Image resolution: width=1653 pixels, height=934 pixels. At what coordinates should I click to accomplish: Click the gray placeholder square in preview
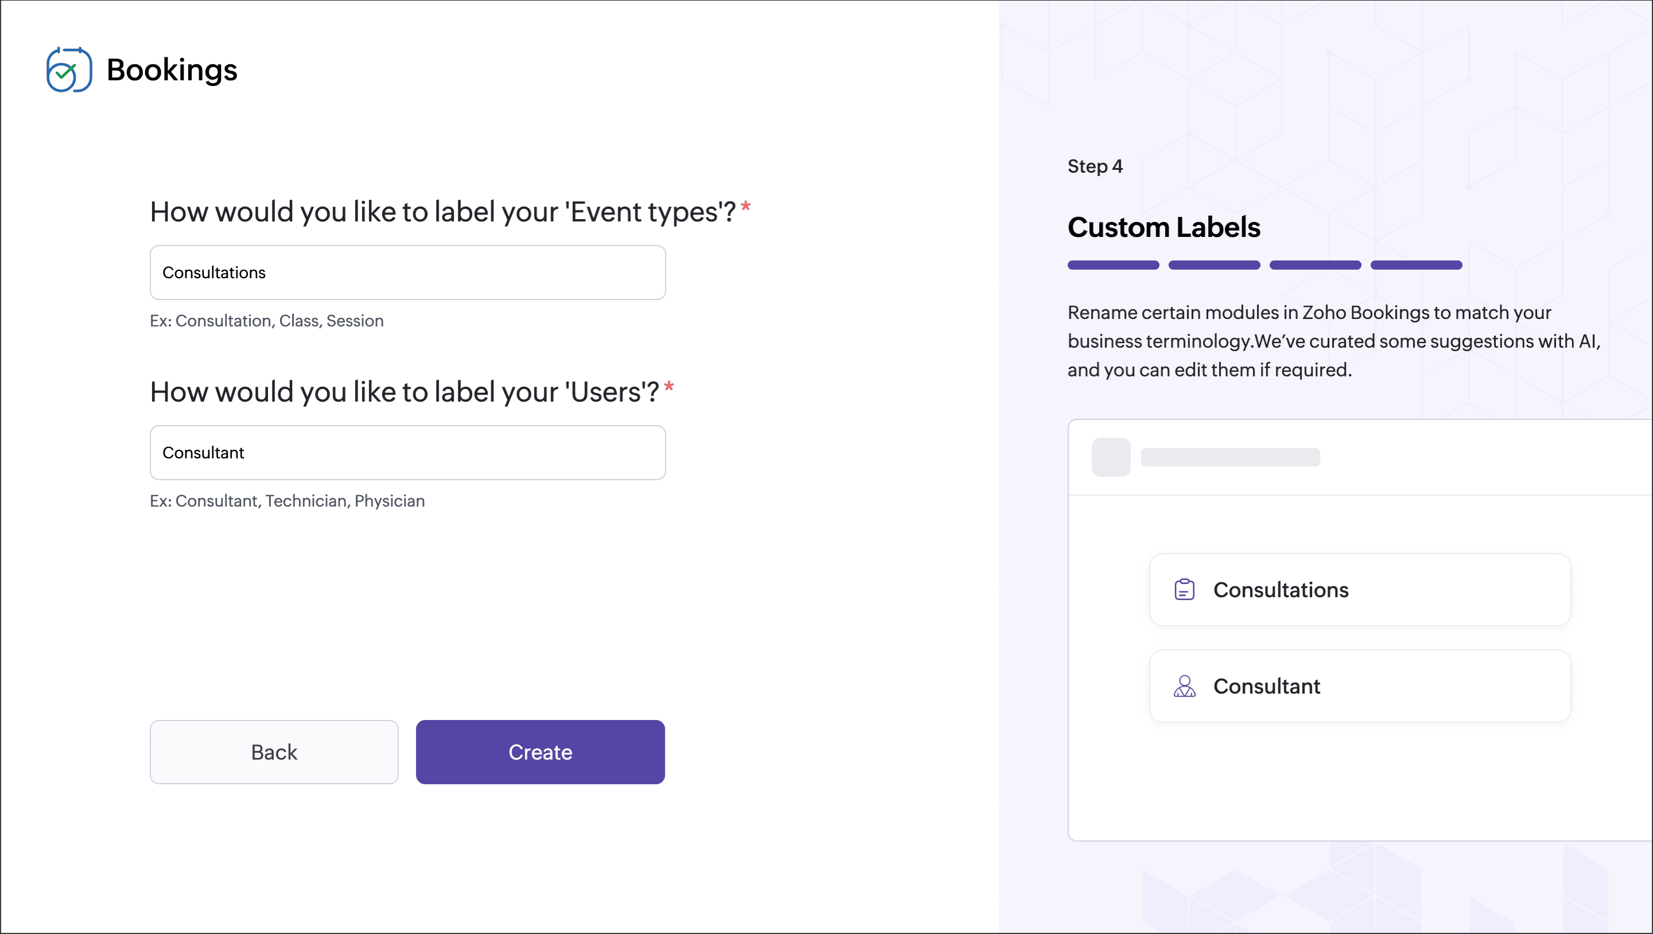[x=1111, y=457]
